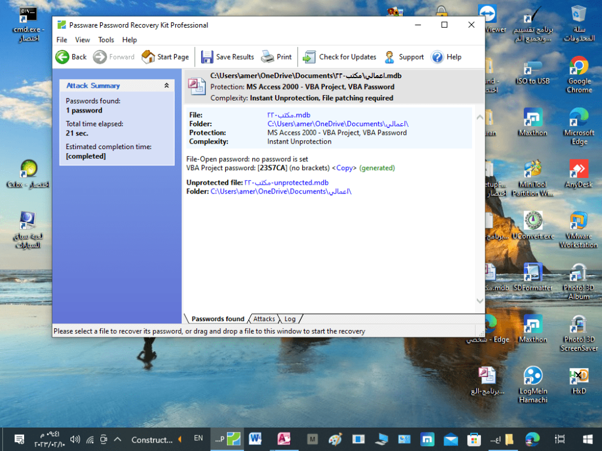Open the مكتب-٢٢.mdb file link
This screenshot has height=451, width=602.
(x=289, y=115)
